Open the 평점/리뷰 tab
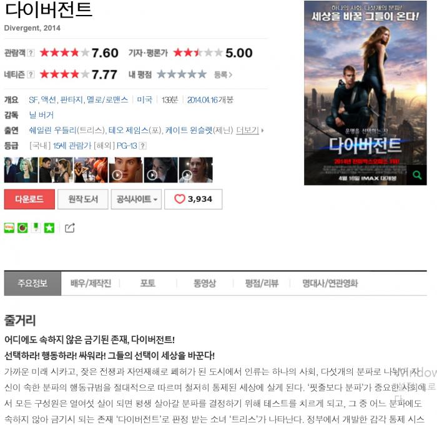437x425 pixels. [262, 283]
